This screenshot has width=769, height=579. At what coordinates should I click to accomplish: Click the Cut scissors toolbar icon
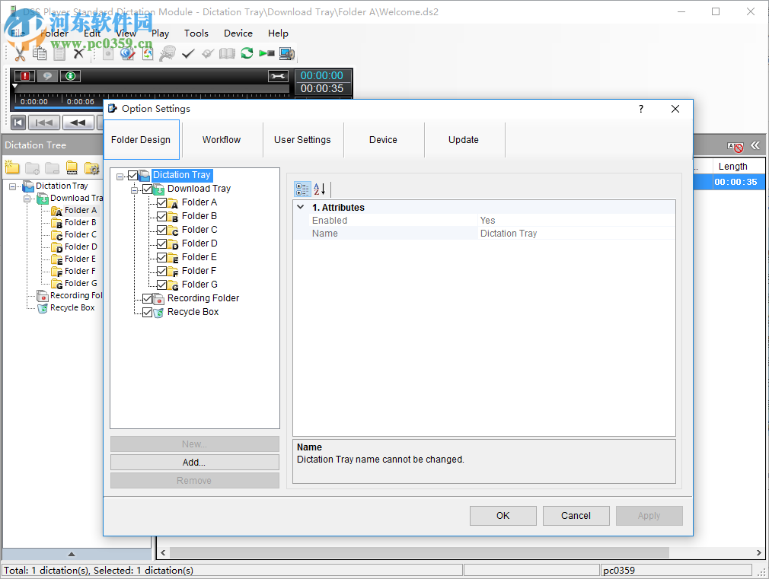point(20,53)
